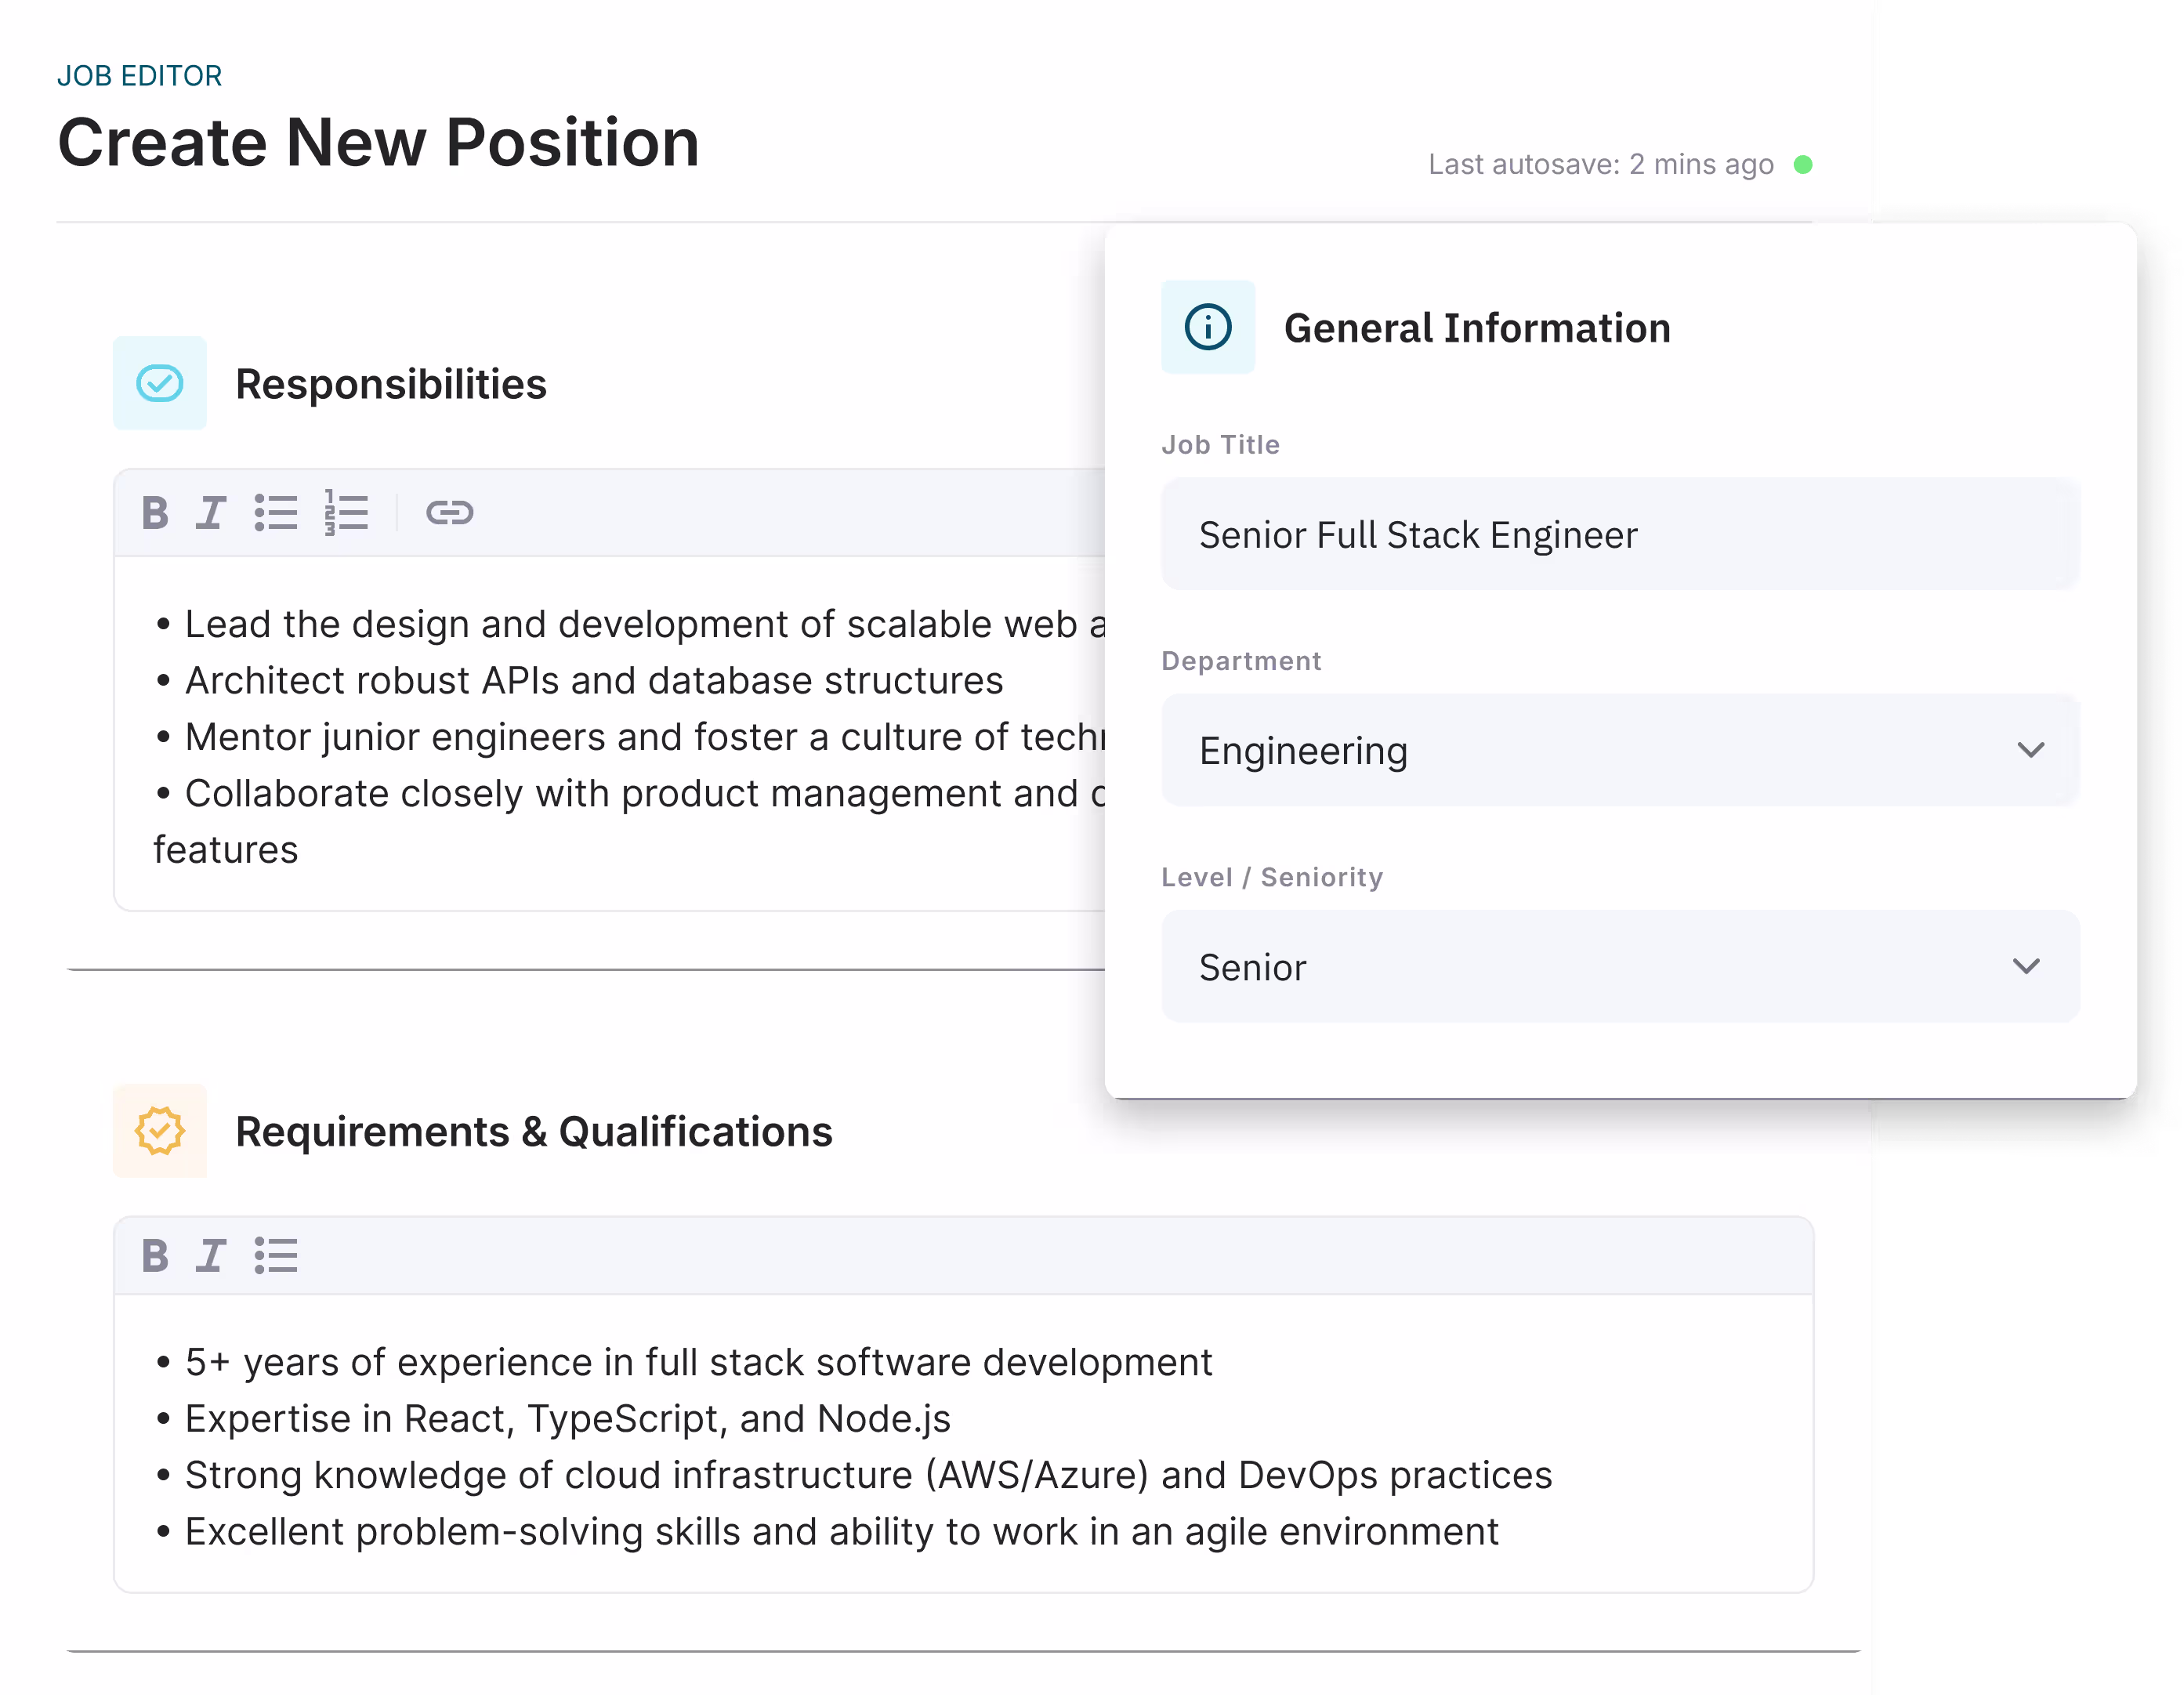Open the Level / Seniority dropdown

[x=1620, y=966]
